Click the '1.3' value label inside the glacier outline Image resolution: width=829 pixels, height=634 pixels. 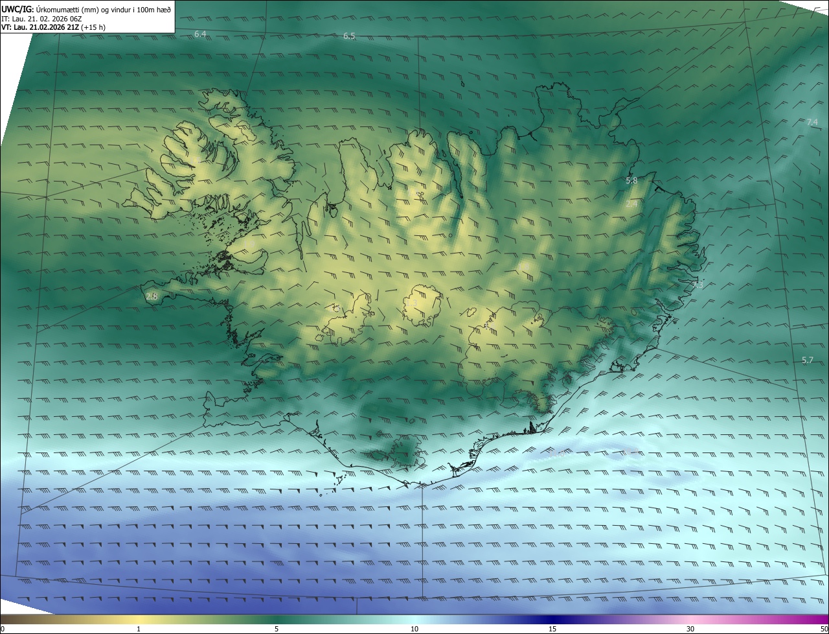coord(411,303)
